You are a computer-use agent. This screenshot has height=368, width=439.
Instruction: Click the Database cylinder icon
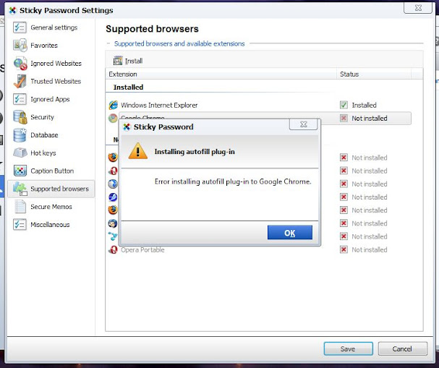[x=20, y=135]
